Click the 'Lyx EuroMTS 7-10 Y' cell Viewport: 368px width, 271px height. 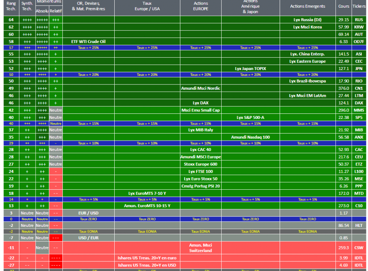pyautogui.click(x=147, y=193)
